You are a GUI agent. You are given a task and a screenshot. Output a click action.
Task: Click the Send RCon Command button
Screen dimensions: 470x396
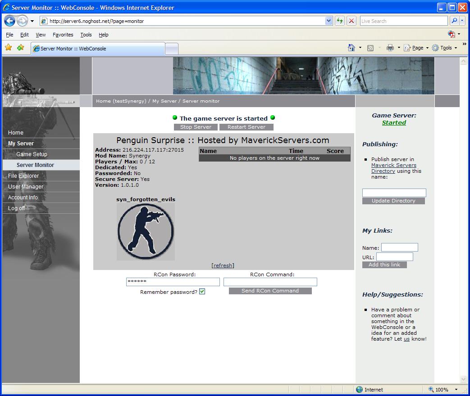[x=270, y=291]
